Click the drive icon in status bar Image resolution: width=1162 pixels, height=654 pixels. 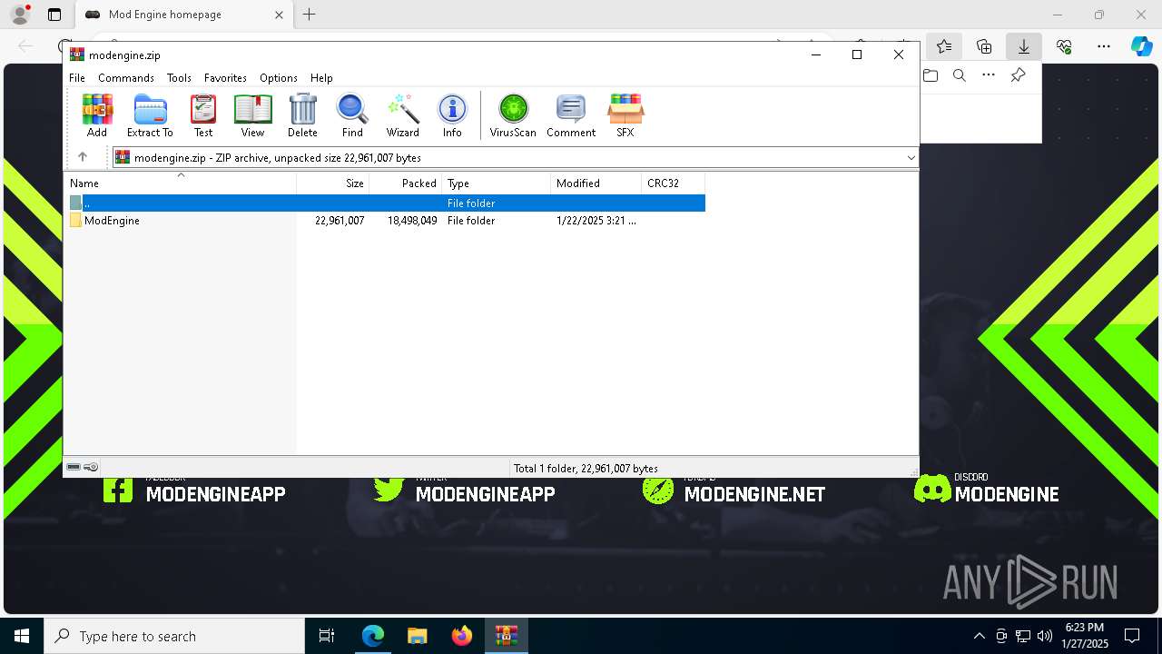(x=74, y=468)
